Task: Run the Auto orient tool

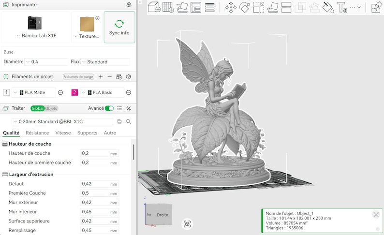Action: 182,7
